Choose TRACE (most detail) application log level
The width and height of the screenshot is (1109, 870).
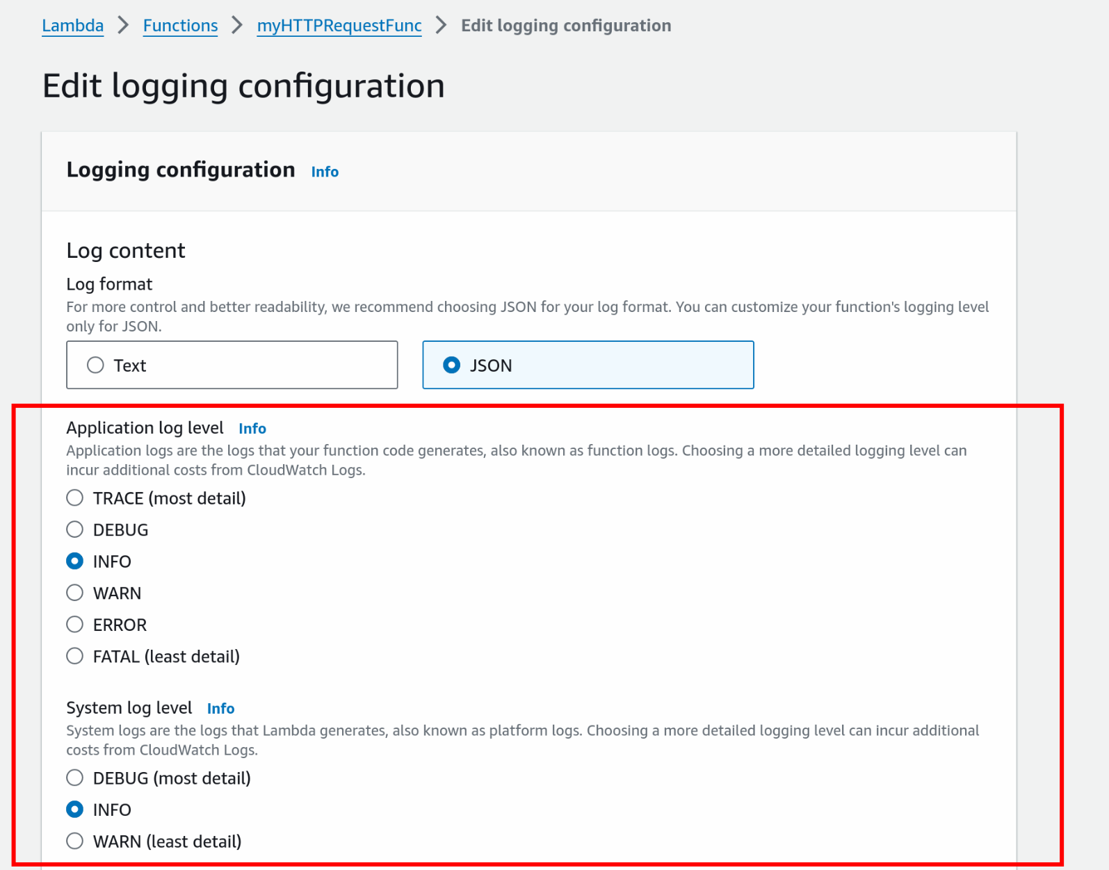pyautogui.click(x=75, y=498)
